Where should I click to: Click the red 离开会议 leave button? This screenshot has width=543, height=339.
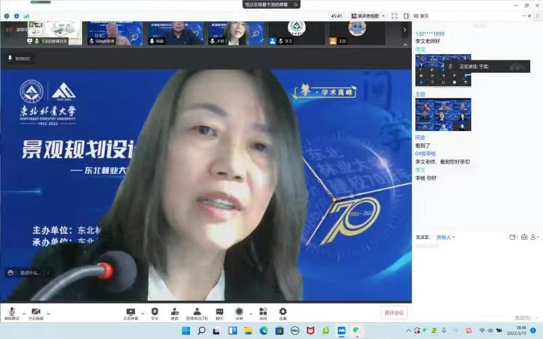(x=394, y=313)
